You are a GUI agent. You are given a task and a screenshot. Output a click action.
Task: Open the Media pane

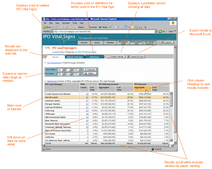coord(103,27)
